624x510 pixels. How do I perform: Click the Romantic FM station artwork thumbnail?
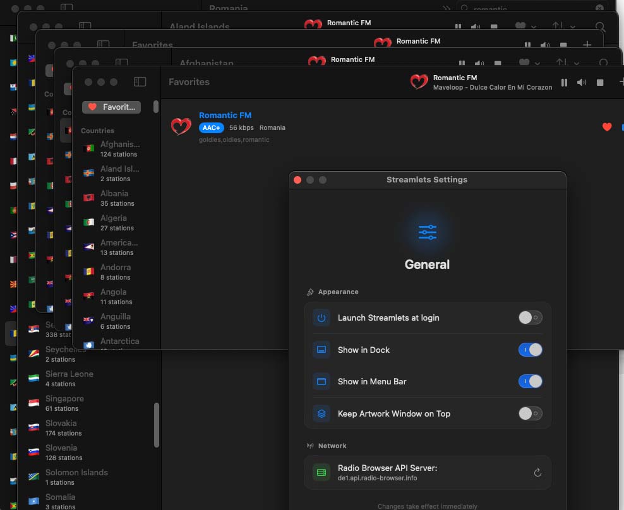[181, 126]
